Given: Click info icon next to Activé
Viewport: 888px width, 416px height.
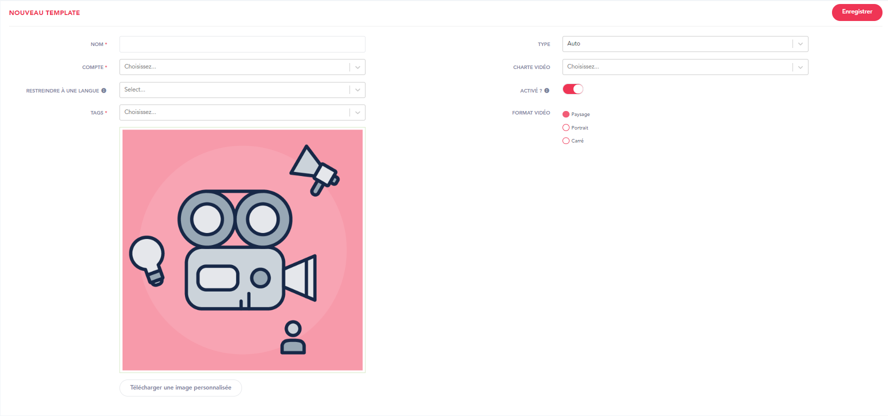Looking at the screenshot, I should pos(547,90).
